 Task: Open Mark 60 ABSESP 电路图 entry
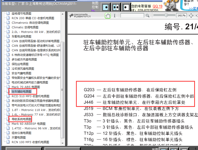coord(28,124)
